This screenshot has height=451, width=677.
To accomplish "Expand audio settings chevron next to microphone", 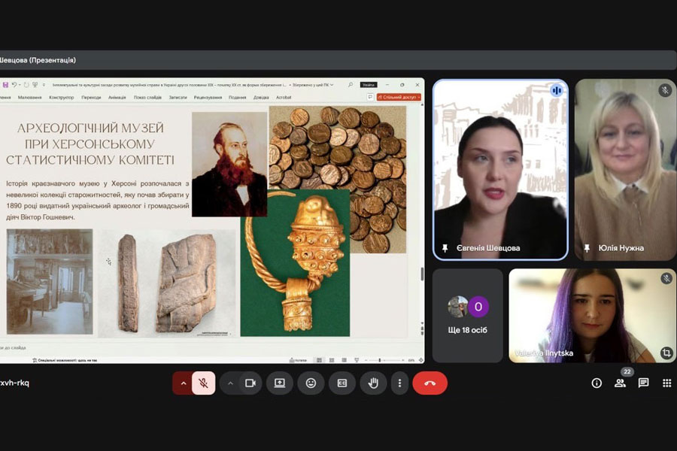I will pyautogui.click(x=182, y=383).
